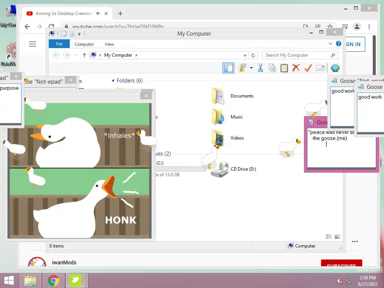The height and width of the screenshot is (288, 384).
Task: Expand the ribbon with the chevron
Action: pos(330,44)
